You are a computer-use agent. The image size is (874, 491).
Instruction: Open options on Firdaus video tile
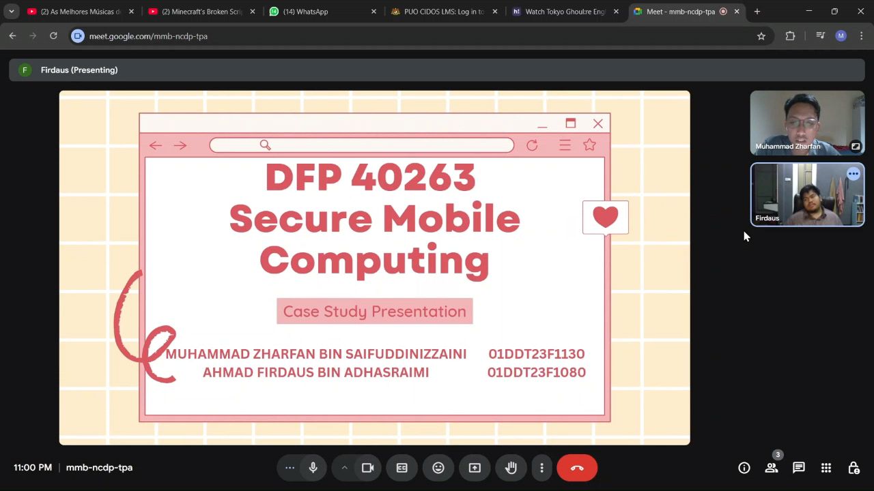click(x=854, y=174)
